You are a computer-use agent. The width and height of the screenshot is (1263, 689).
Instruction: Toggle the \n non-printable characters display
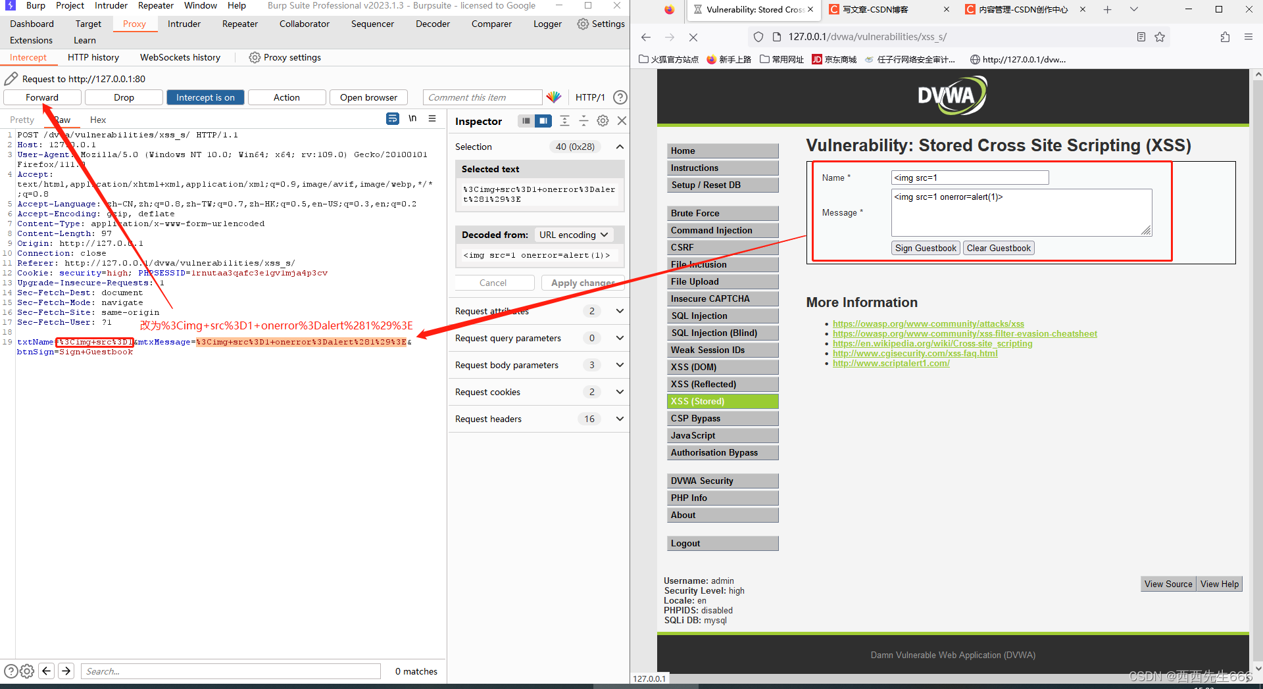(x=412, y=119)
